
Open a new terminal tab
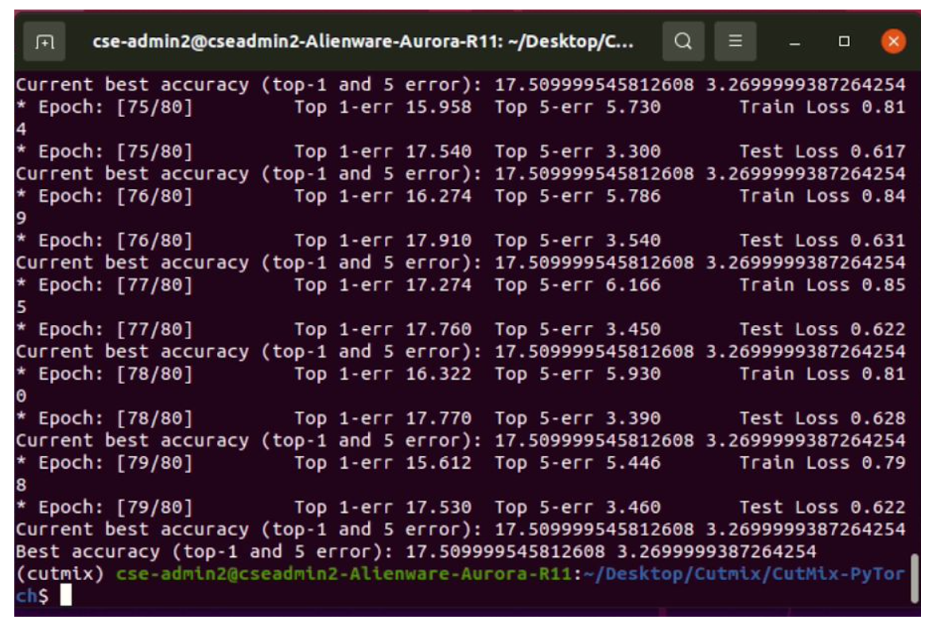(x=45, y=41)
